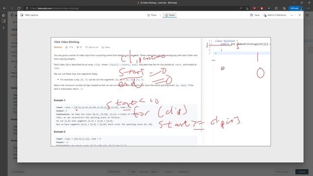Click the vertical tabs icon in the sidebar

[4, 15]
